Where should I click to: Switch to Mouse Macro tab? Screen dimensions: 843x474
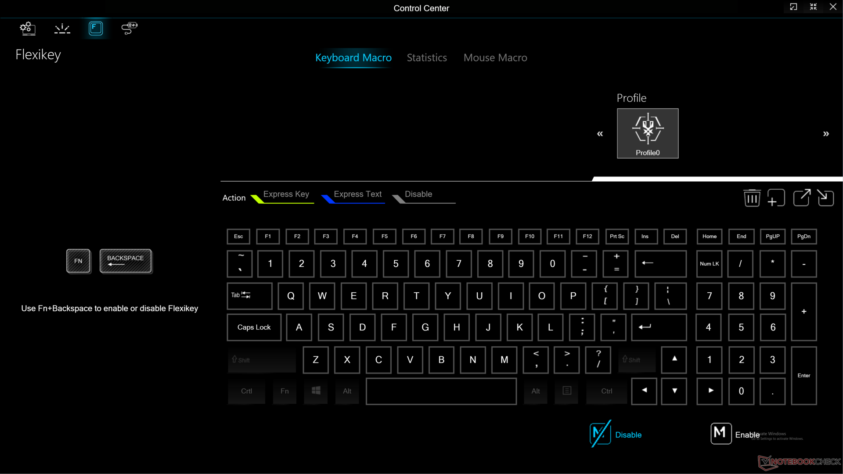495,58
